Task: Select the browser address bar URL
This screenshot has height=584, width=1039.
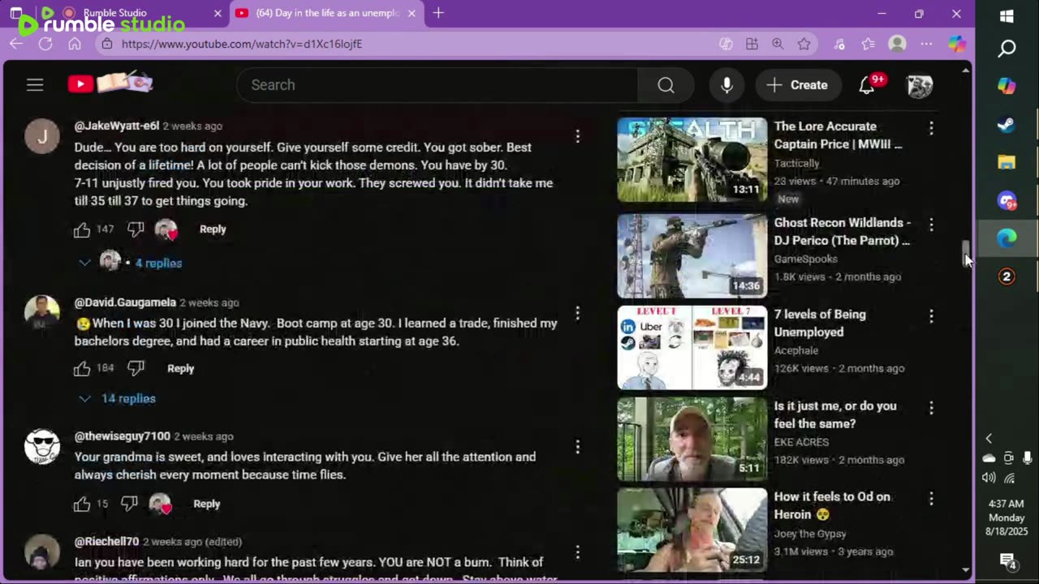Action: [242, 44]
